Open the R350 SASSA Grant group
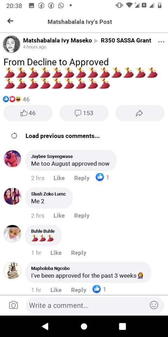 [126, 40]
